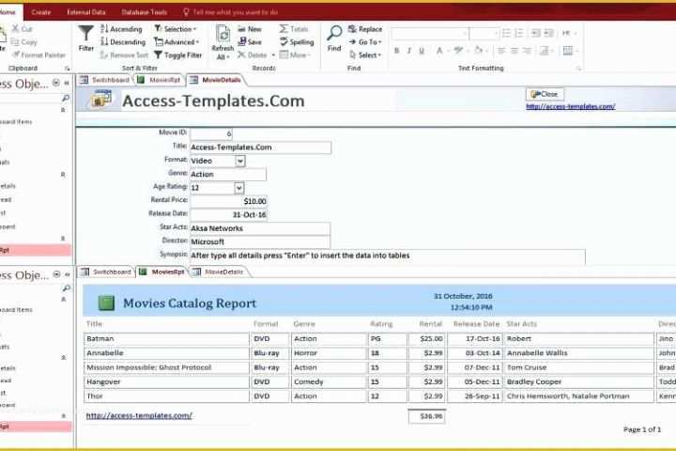This screenshot has width=676, height=451.
Task: Click the Director field showing Microsoft
Action: click(260, 241)
